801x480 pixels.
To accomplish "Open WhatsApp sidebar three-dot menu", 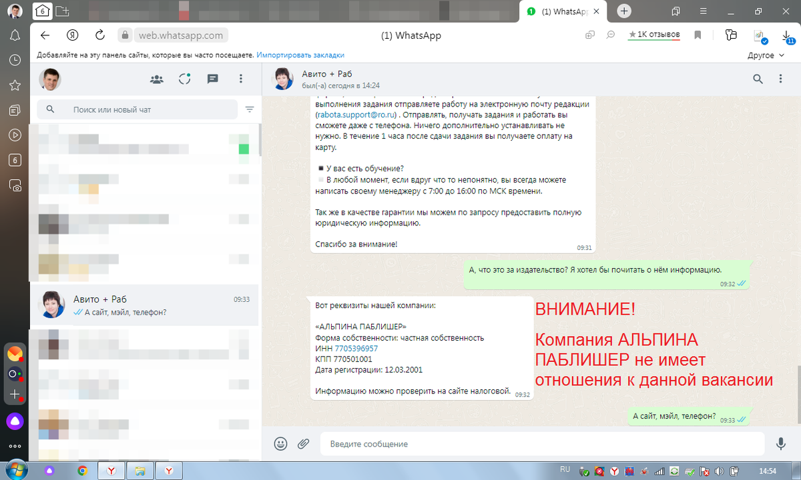I will click(x=241, y=79).
